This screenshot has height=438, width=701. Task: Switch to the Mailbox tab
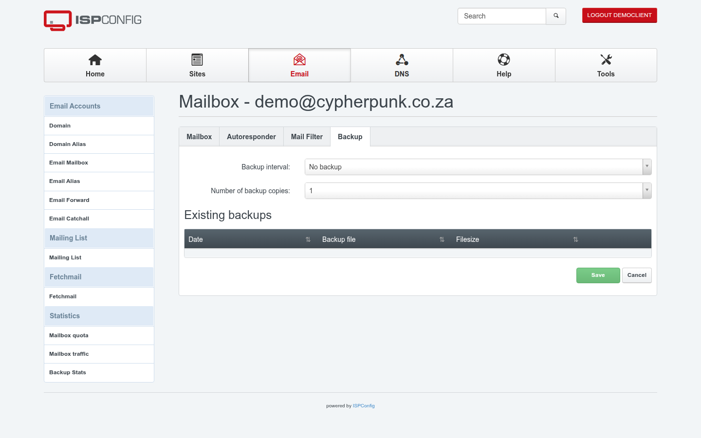199,137
